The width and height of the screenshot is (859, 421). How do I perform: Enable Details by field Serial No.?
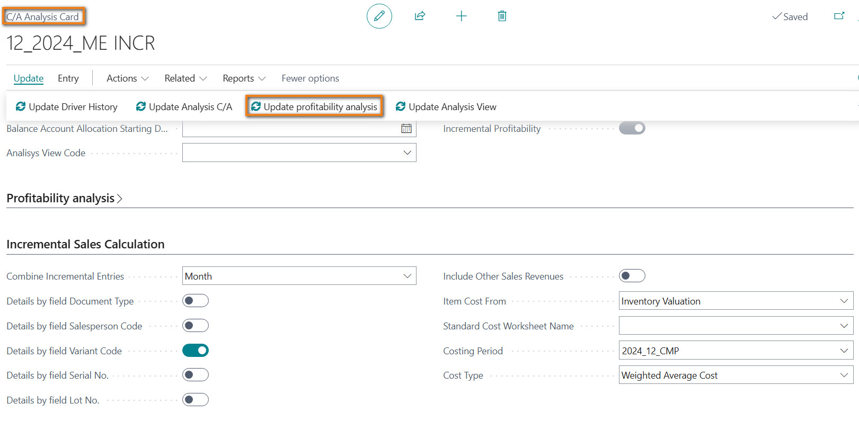click(x=195, y=375)
